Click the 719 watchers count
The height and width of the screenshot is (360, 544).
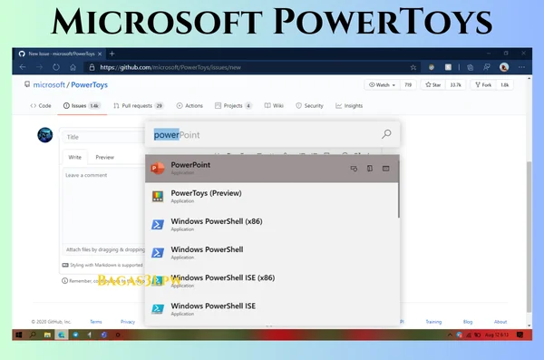(x=408, y=84)
